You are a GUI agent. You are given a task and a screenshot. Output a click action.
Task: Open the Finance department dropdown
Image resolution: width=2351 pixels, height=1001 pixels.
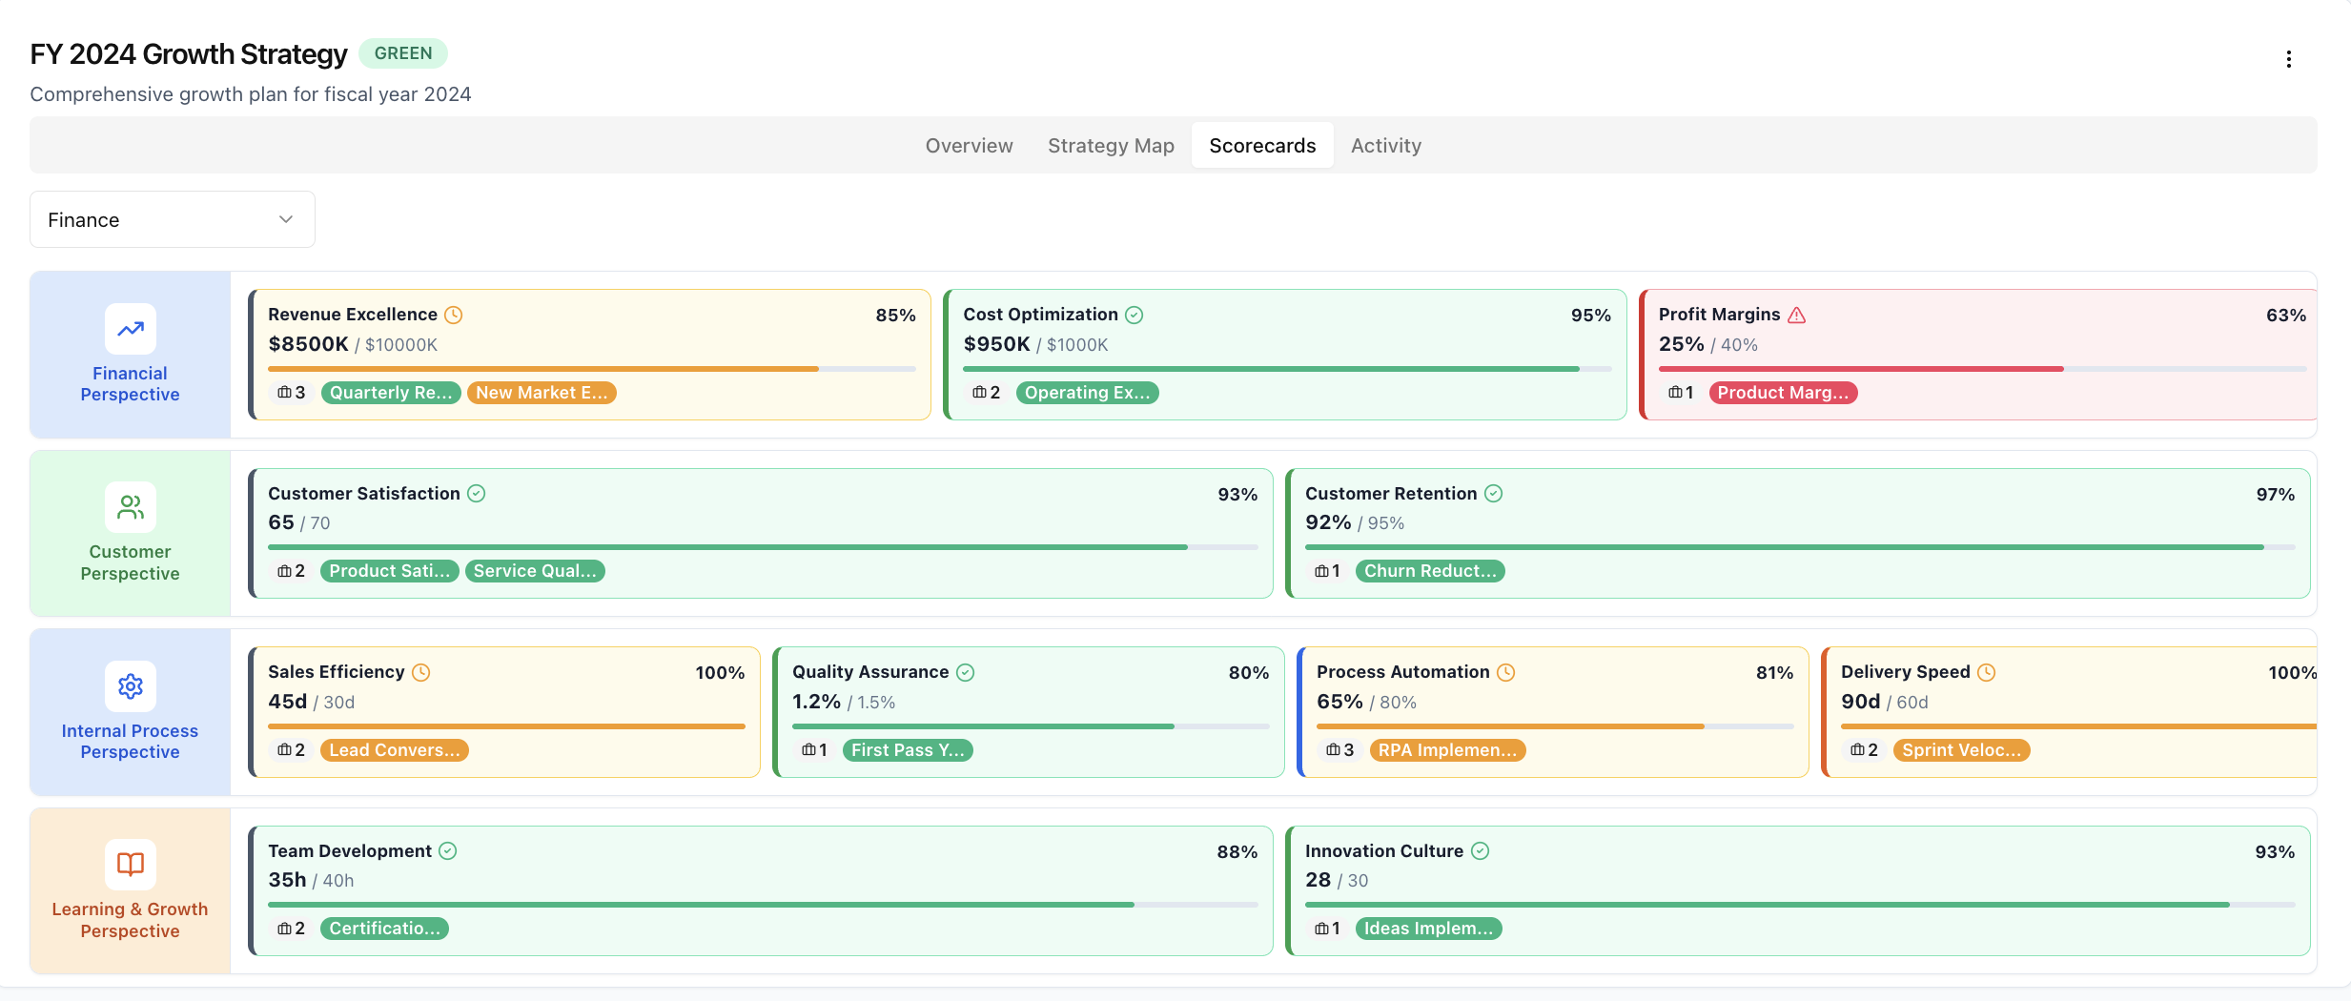pos(172,219)
